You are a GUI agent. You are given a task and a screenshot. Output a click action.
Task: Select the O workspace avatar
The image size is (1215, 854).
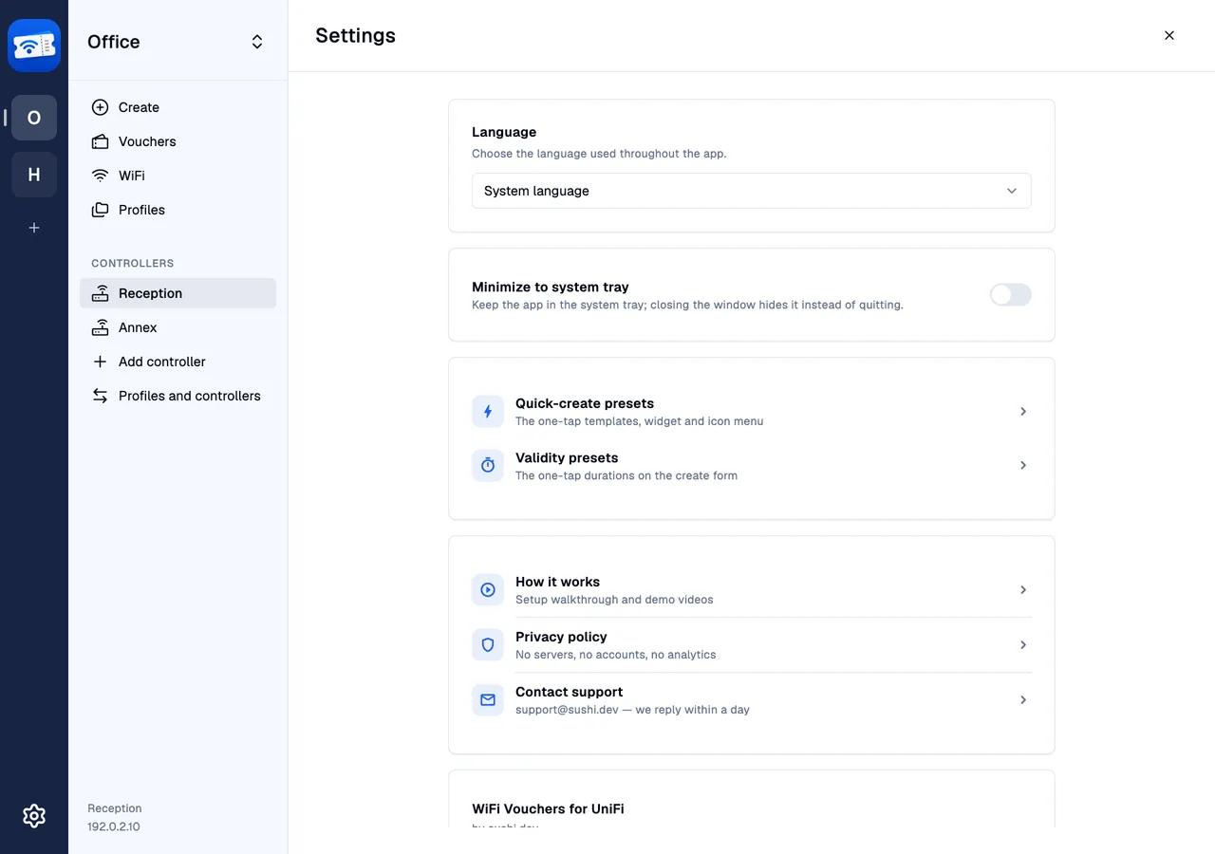point(34,118)
